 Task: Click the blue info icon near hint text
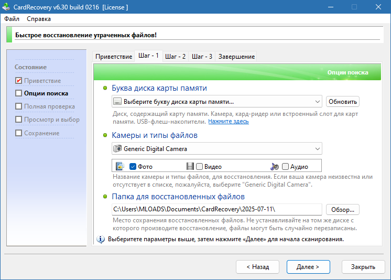[x=101, y=239]
